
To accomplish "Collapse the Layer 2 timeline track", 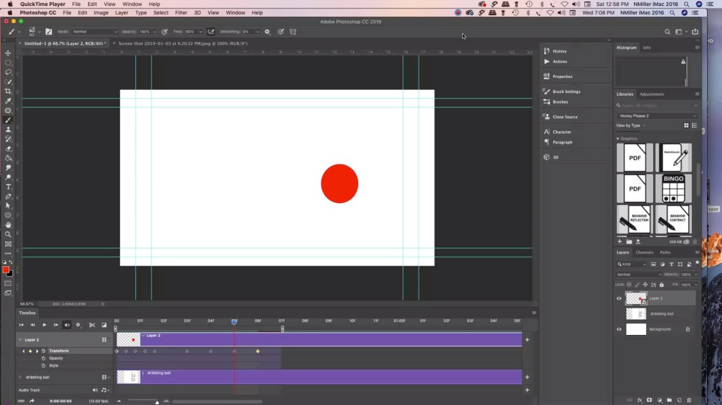I will coord(20,339).
